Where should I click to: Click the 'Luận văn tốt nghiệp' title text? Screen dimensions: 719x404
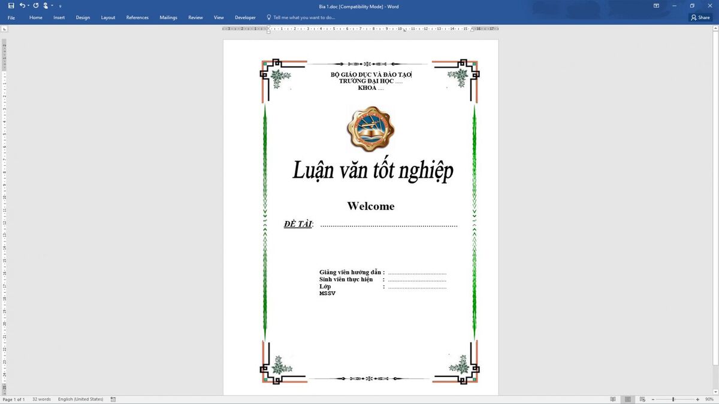[373, 170]
